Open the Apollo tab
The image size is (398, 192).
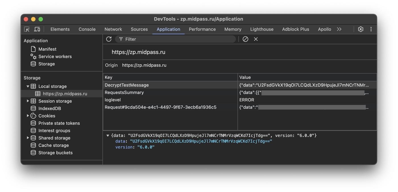pos(324,29)
